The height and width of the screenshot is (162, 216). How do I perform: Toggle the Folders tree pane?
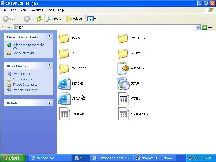(74, 19)
